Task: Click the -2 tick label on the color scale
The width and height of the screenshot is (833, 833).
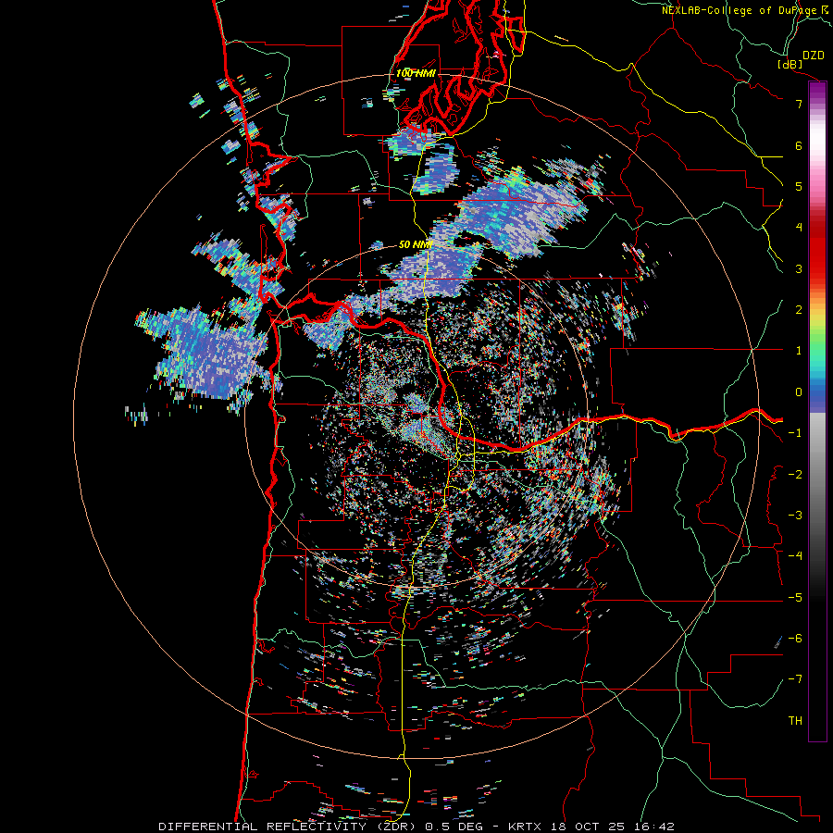Action: click(x=795, y=475)
